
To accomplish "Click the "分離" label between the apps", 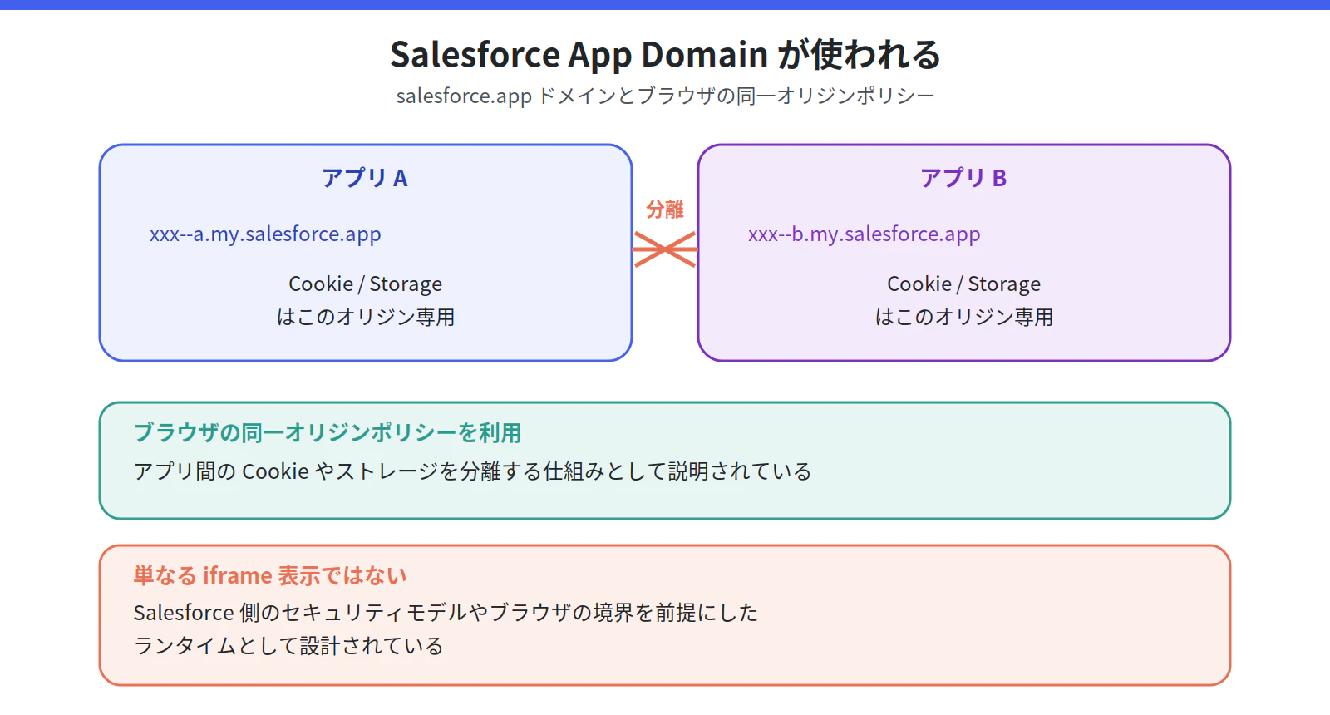I will coord(665,210).
